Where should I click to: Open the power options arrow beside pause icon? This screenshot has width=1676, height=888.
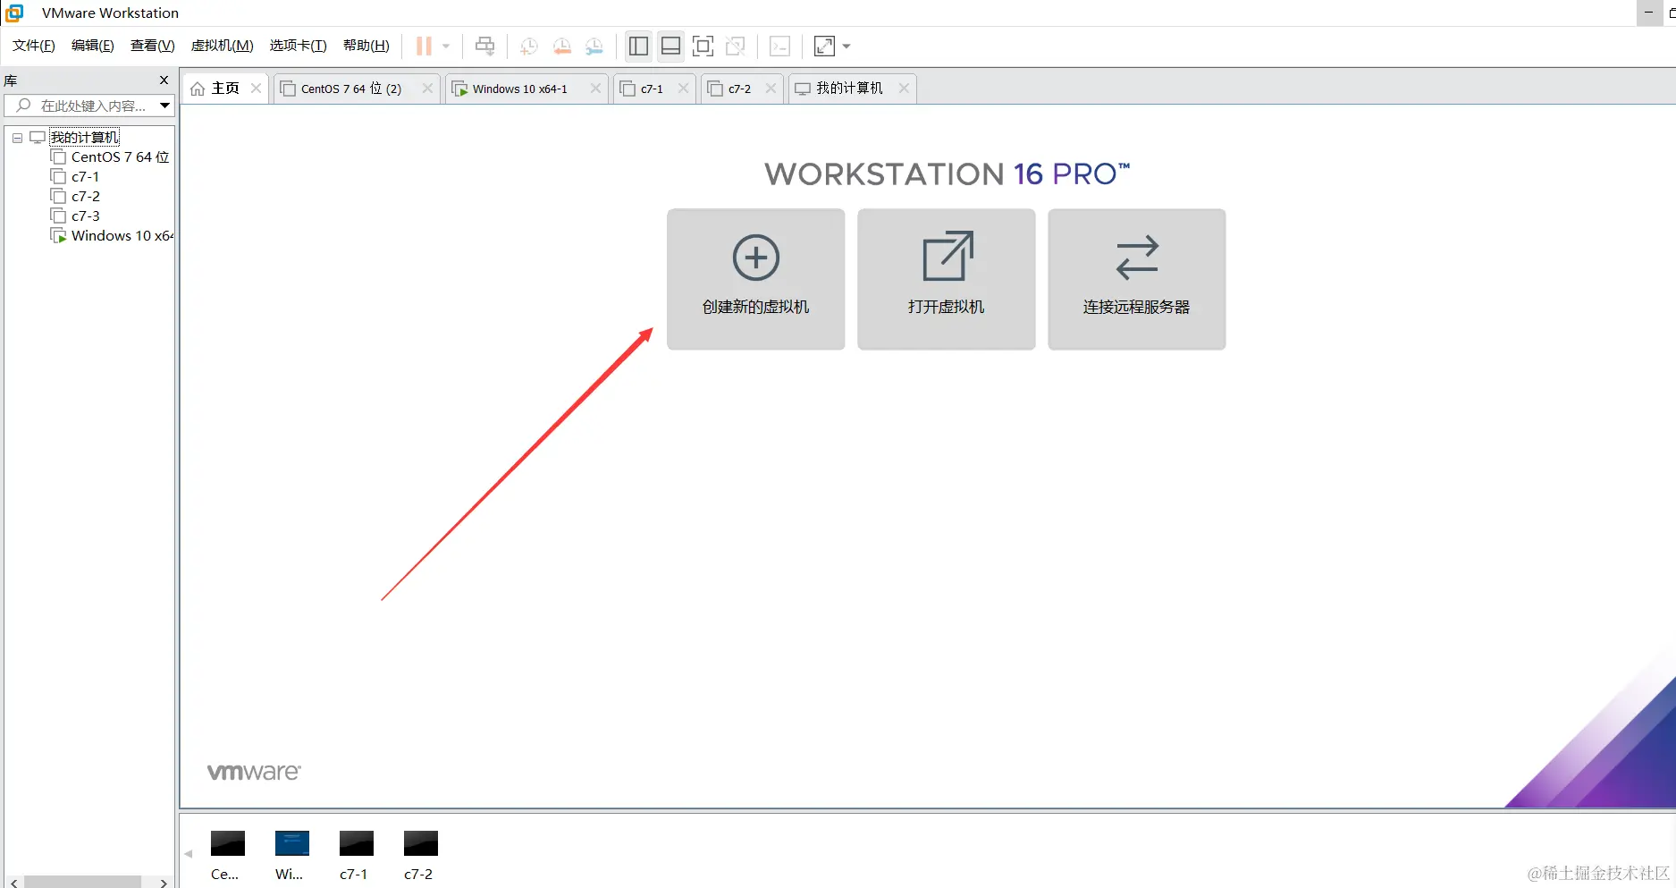click(x=446, y=46)
